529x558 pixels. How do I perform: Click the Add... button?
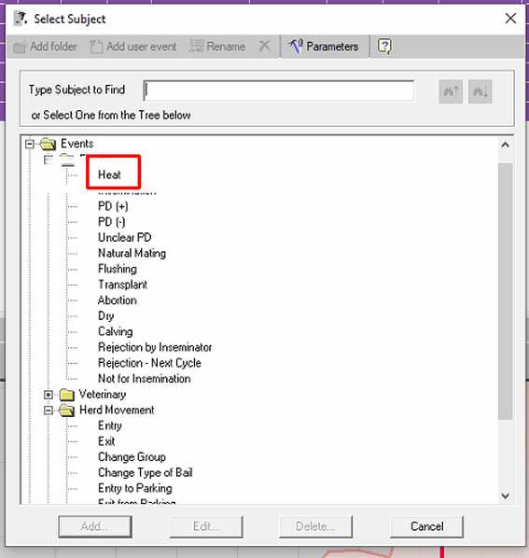[95, 526]
